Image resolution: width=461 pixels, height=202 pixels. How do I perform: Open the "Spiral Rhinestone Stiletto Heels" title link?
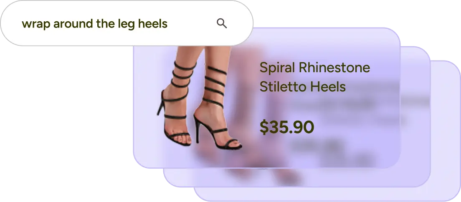point(314,77)
